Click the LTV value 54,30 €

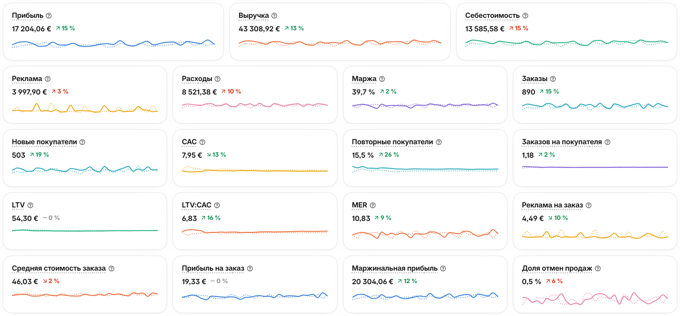click(x=25, y=218)
